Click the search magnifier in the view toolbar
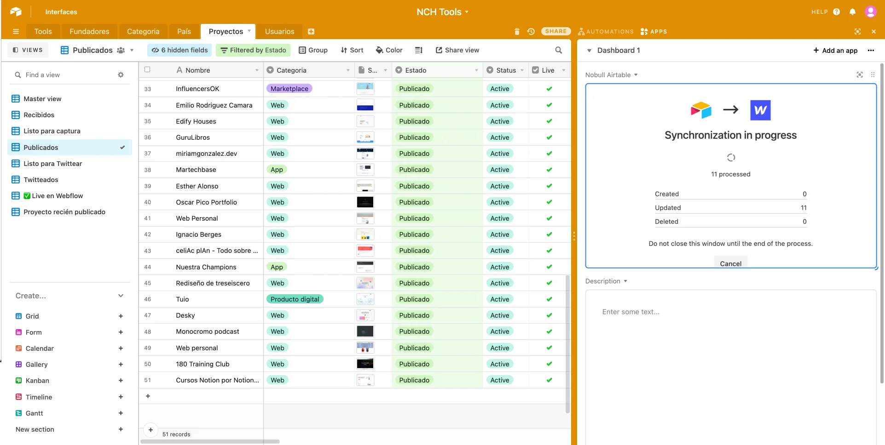Screen dimensions: 885x445 558,50
